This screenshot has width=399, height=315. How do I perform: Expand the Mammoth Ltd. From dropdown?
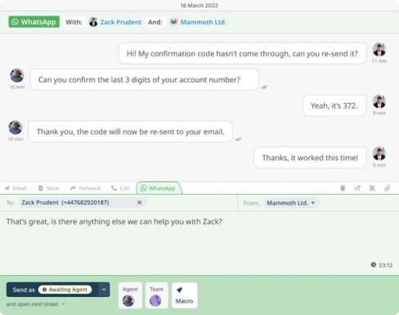click(291, 203)
